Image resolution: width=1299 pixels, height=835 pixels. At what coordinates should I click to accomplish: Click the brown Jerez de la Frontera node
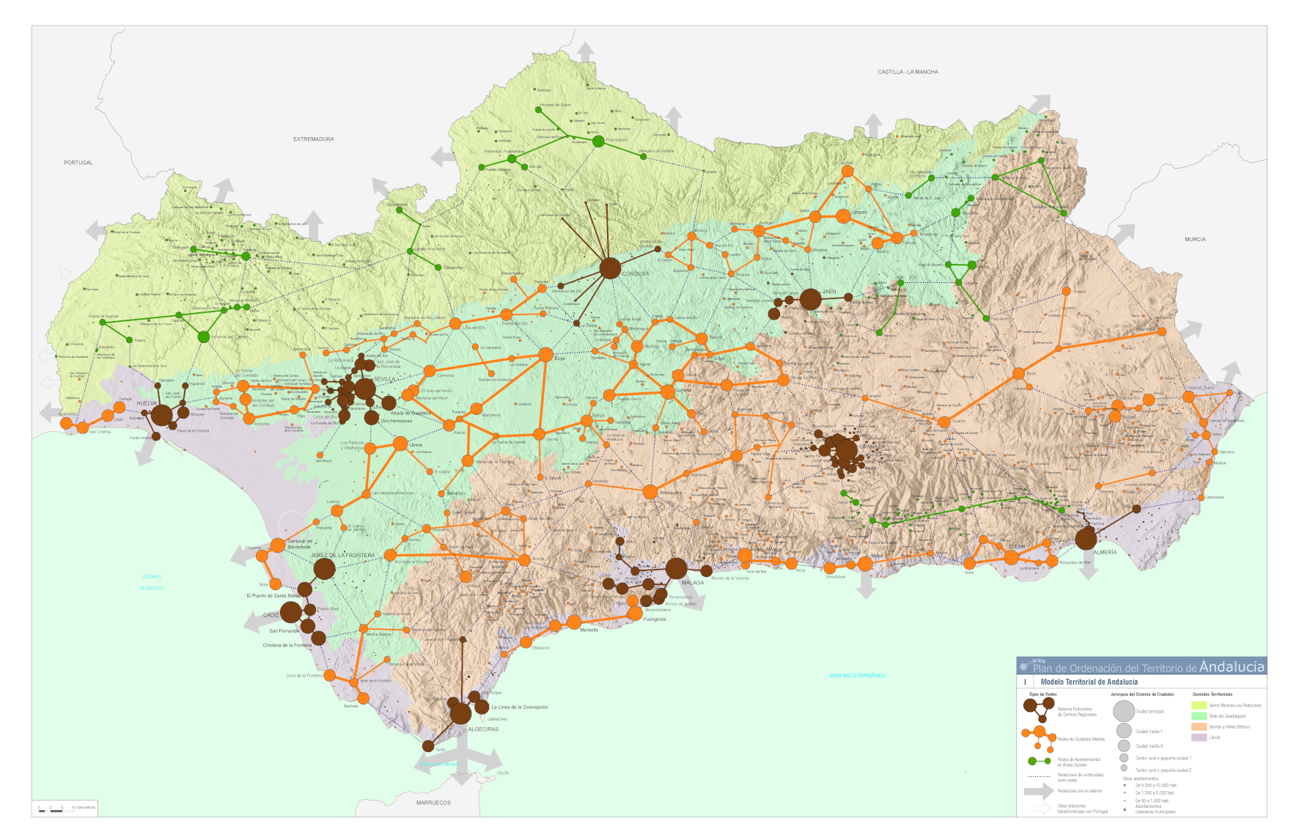point(324,568)
